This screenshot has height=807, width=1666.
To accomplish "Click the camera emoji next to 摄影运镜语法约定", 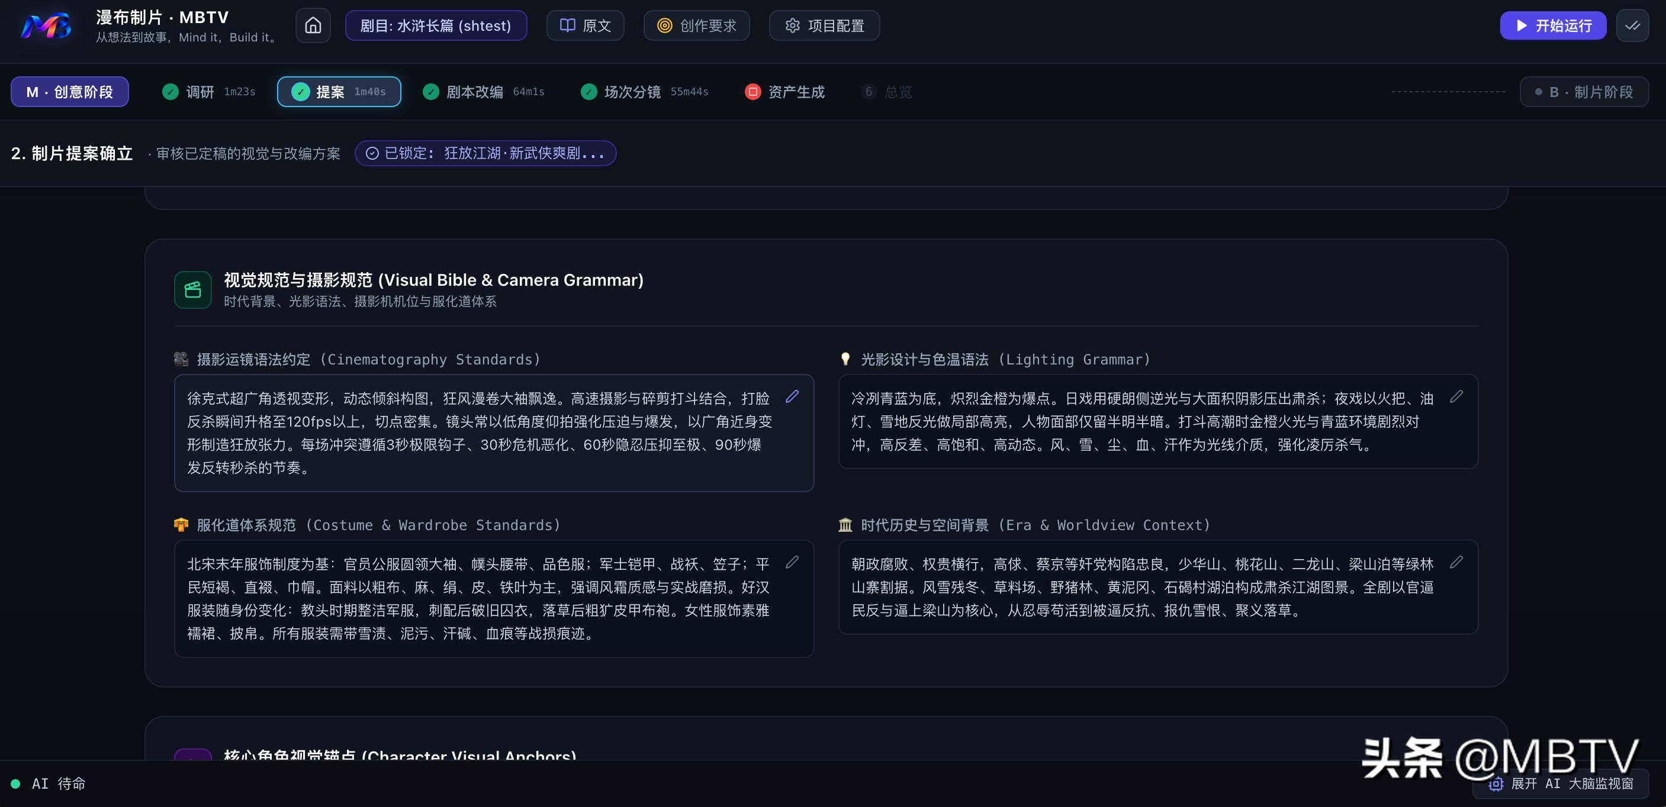I will (181, 359).
